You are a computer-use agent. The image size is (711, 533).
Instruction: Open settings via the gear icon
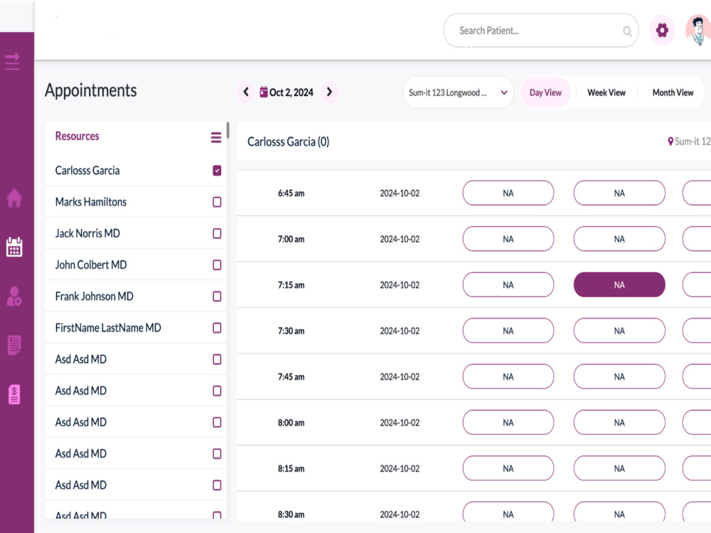[x=662, y=31]
